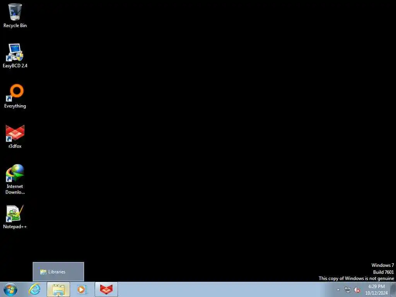396x297 pixels.
Task: Open the Libraries window preview
Action: pos(58,272)
